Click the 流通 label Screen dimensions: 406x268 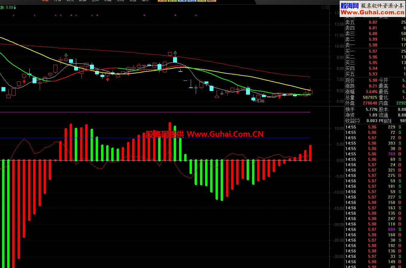click(384, 115)
